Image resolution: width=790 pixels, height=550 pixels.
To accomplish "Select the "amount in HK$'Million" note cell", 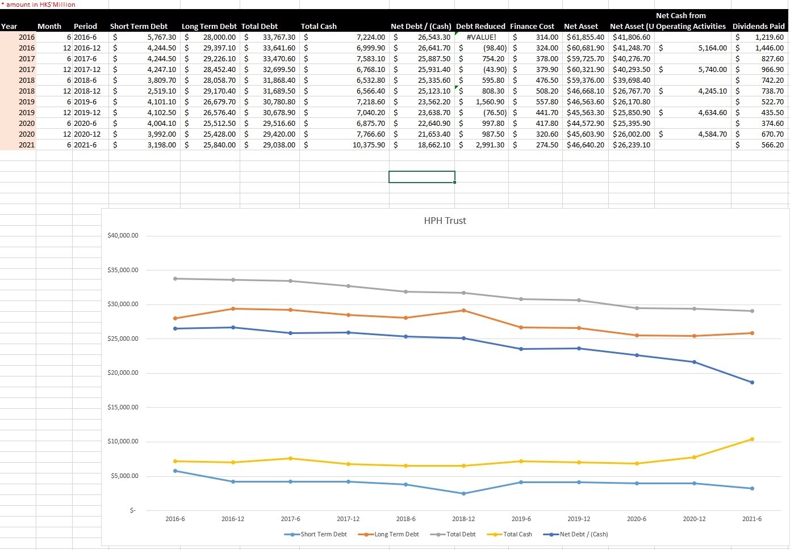I will pyautogui.click(x=39, y=5).
